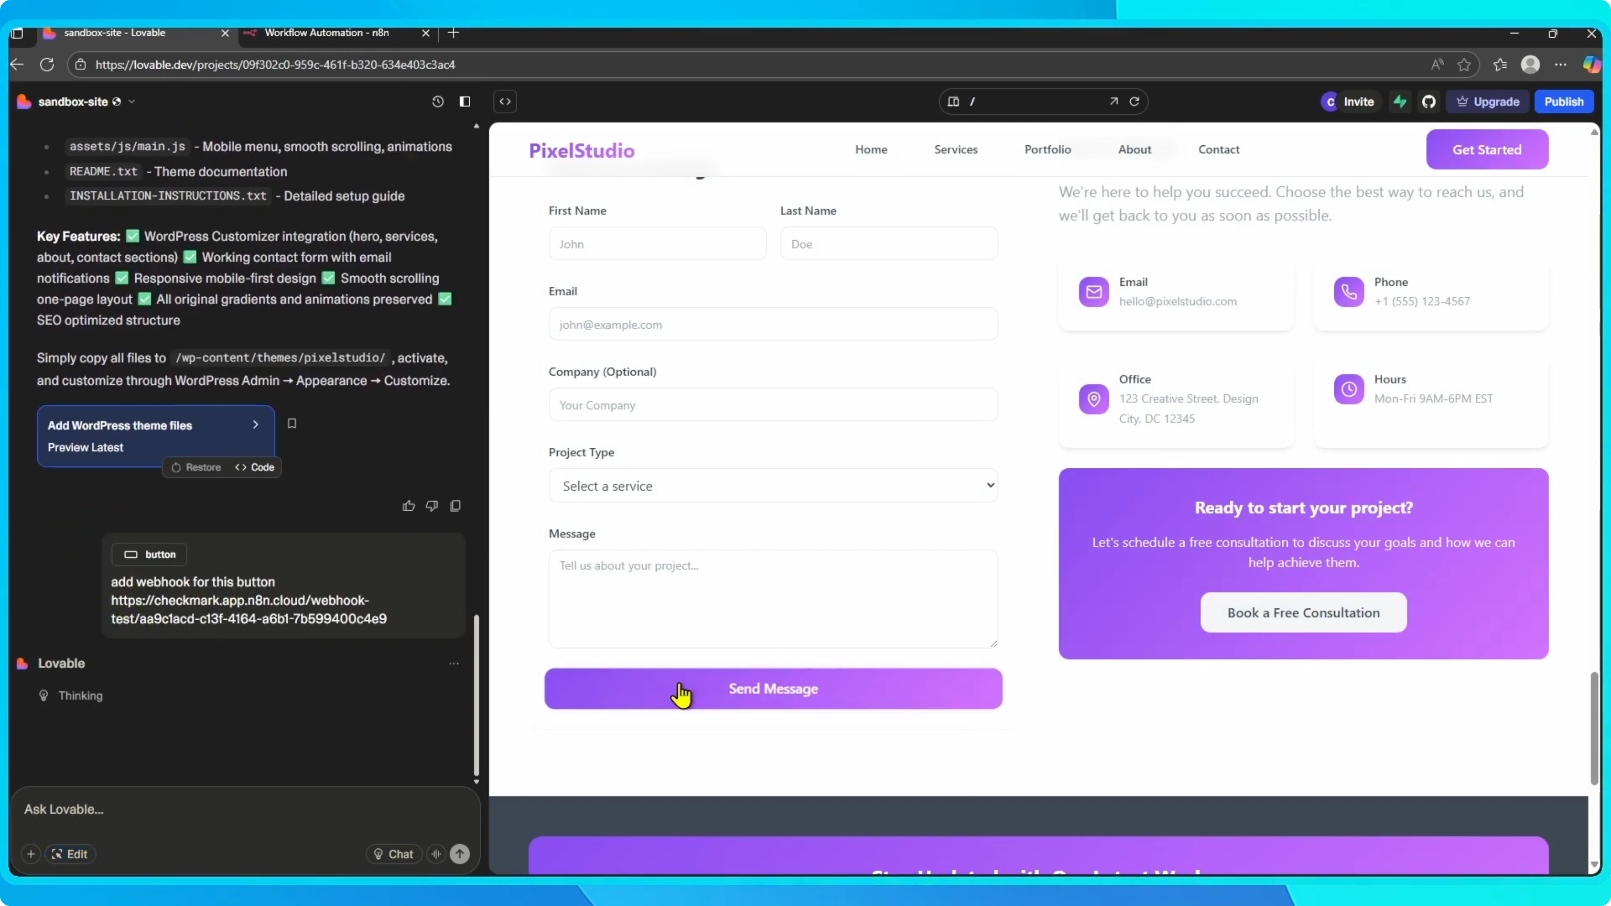
Task: View the Code for this edit
Action: [x=254, y=467]
